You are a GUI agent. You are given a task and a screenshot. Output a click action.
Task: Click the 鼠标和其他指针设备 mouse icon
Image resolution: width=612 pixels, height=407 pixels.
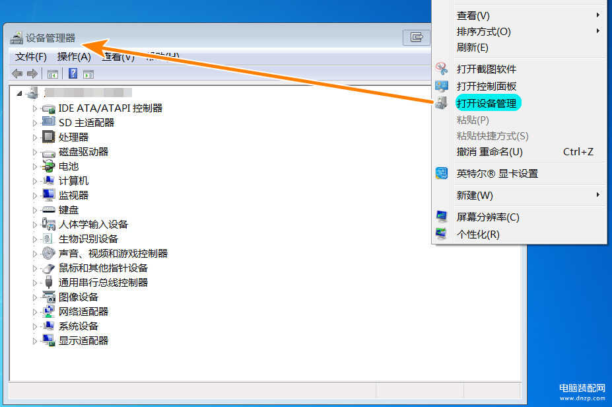point(48,268)
